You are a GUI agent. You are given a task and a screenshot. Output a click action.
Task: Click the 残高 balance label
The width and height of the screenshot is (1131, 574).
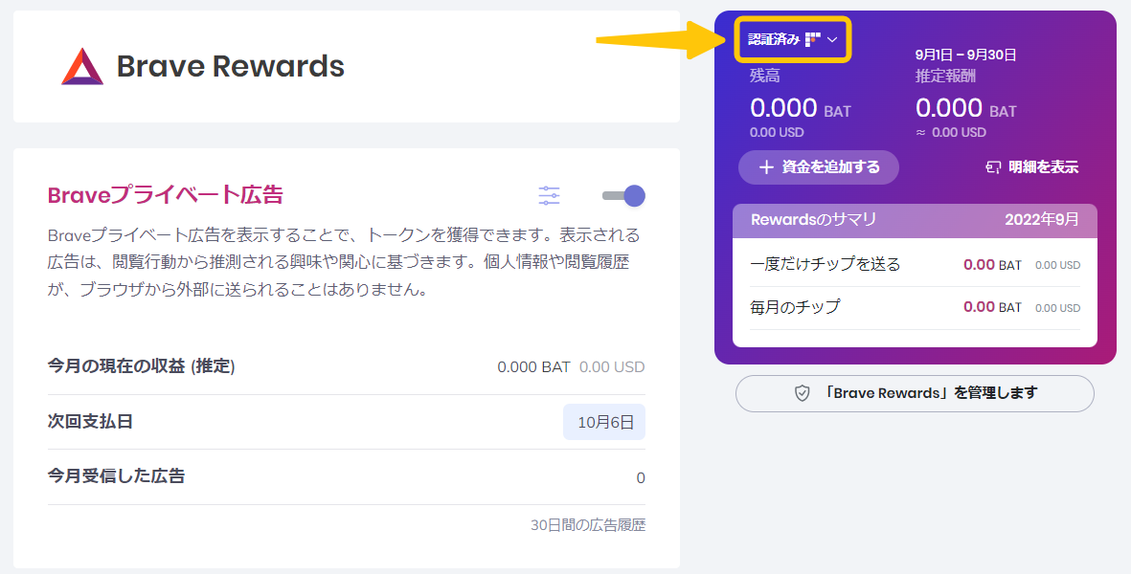(764, 76)
